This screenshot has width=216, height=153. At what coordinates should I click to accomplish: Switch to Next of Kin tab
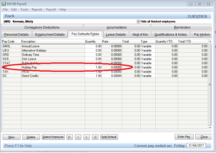(x=140, y=34)
